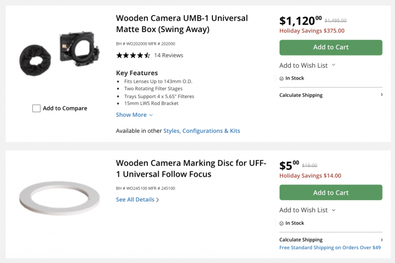
Task: Open Add to Wish List dropdown for Marking Disc
Action: (307, 210)
